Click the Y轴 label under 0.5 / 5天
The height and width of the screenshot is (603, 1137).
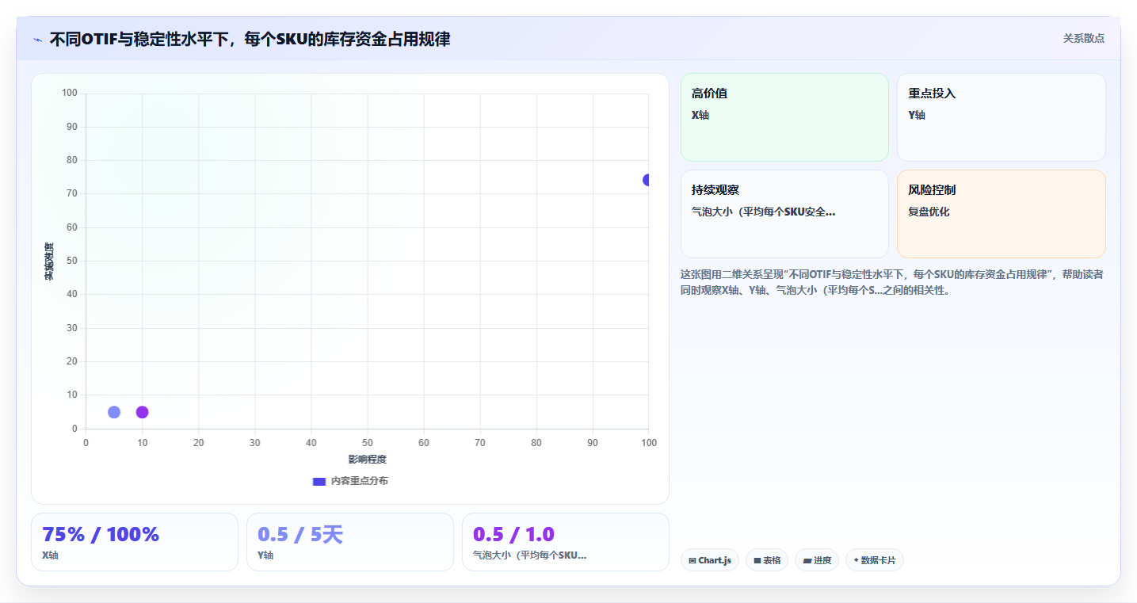(x=265, y=555)
